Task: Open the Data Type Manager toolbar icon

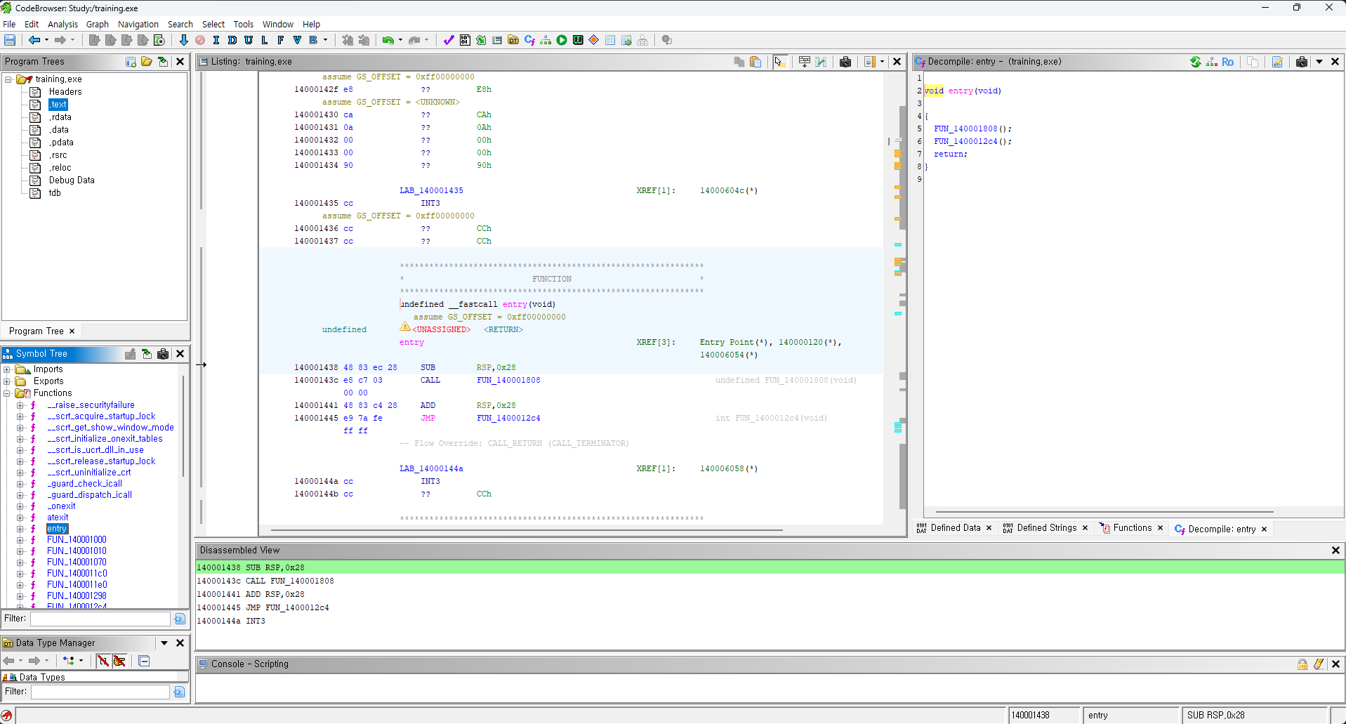Action: [x=513, y=40]
